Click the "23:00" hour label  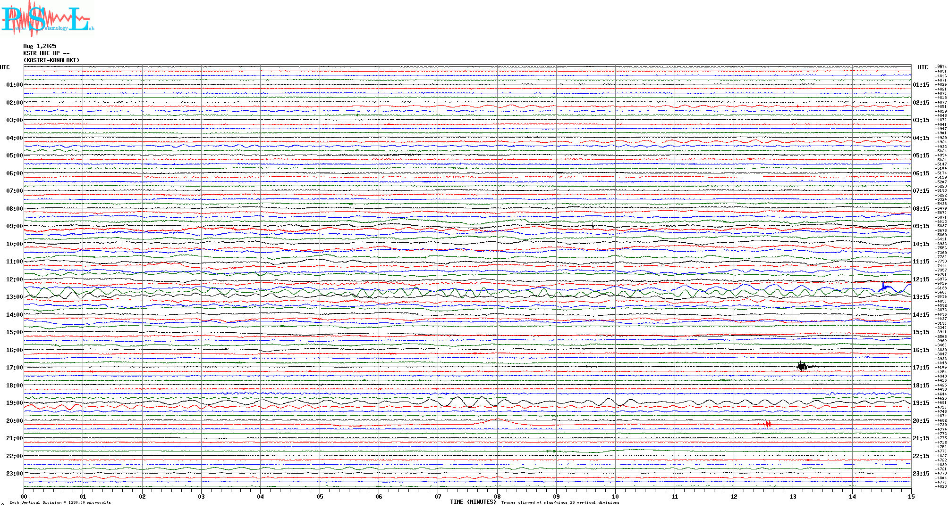pyautogui.click(x=14, y=474)
